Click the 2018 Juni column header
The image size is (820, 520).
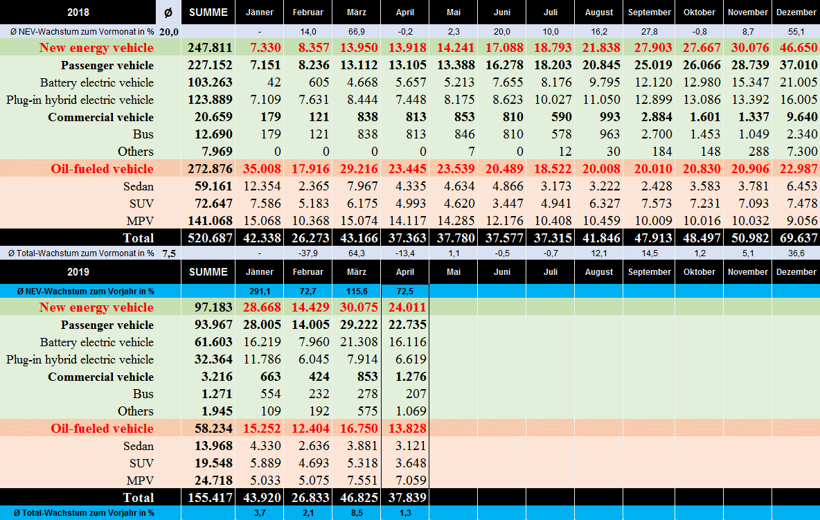(x=502, y=12)
